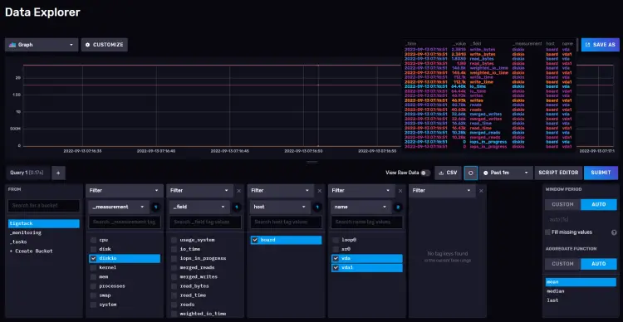Check the swap measurement checkbox
Viewport: 623px width, 322px height.
(x=93, y=295)
